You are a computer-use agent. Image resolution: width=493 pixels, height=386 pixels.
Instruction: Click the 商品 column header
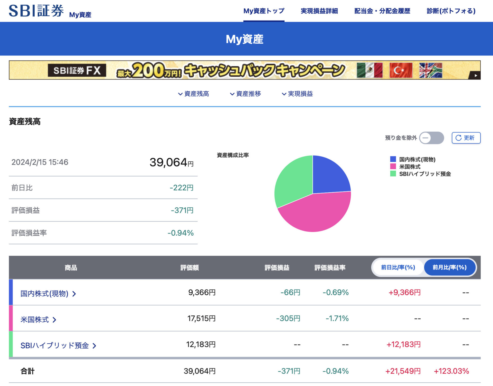[x=71, y=268]
